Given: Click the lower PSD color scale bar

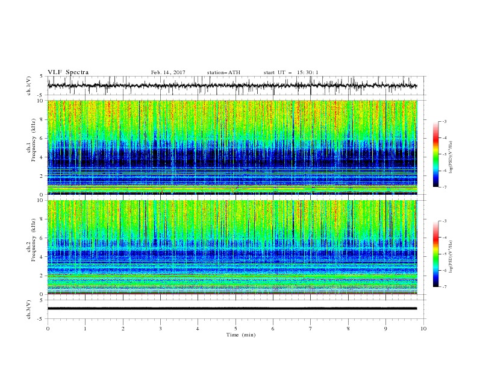Looking at the screenshot, I should coord(435,254).
